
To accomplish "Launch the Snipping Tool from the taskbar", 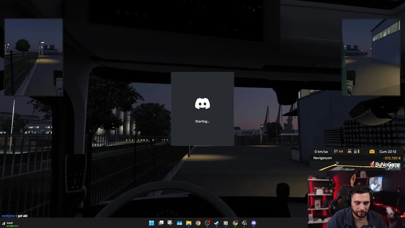I will (x=170, y=223).
